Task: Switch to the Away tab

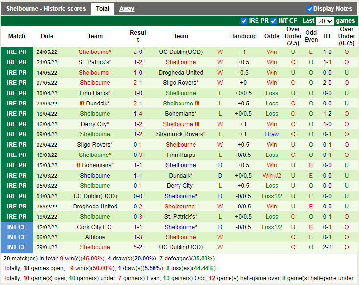Action: [127, 9]
